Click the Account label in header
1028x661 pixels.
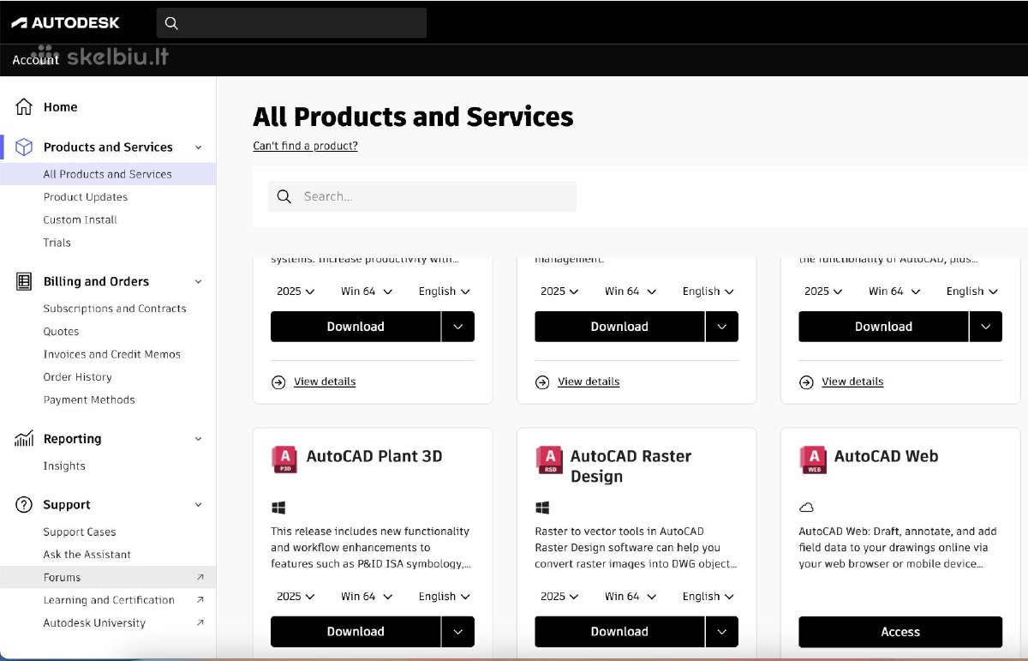coord(35,60)
